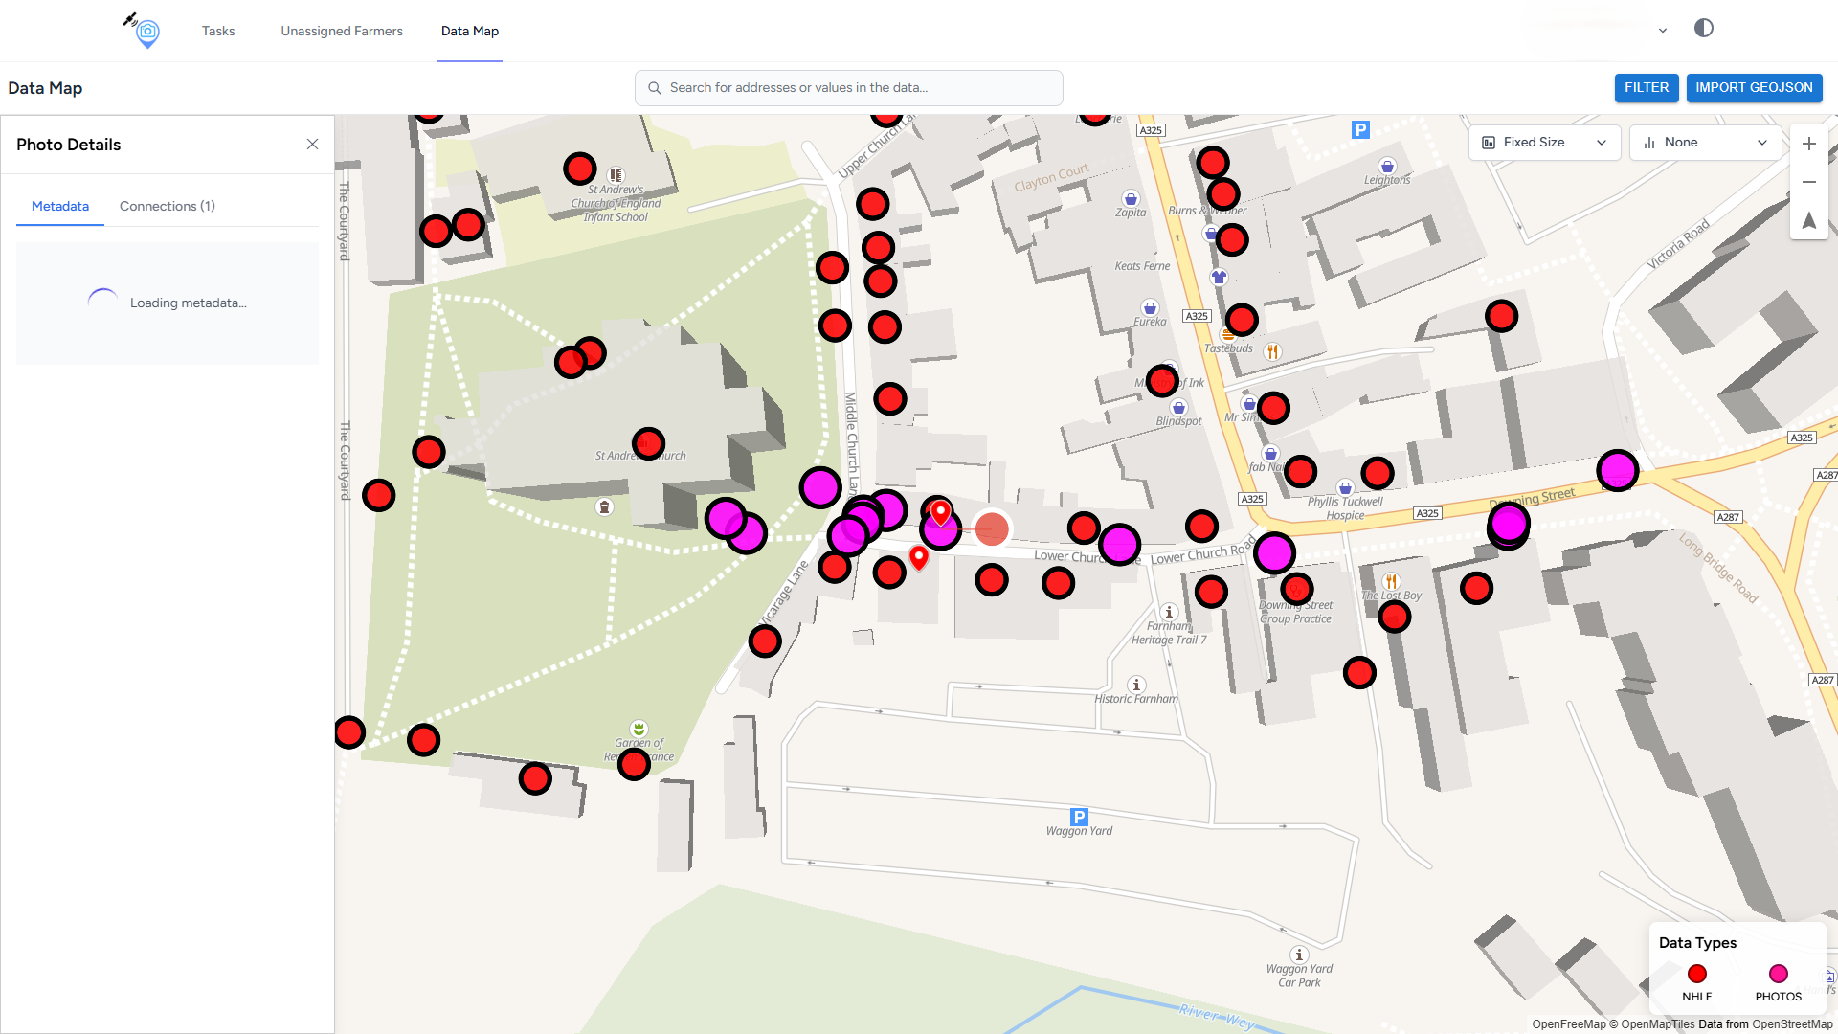Screen dimensions: 1838x1034
Task: Open the Unassigned Farmers page
Action: click(342, 31)
